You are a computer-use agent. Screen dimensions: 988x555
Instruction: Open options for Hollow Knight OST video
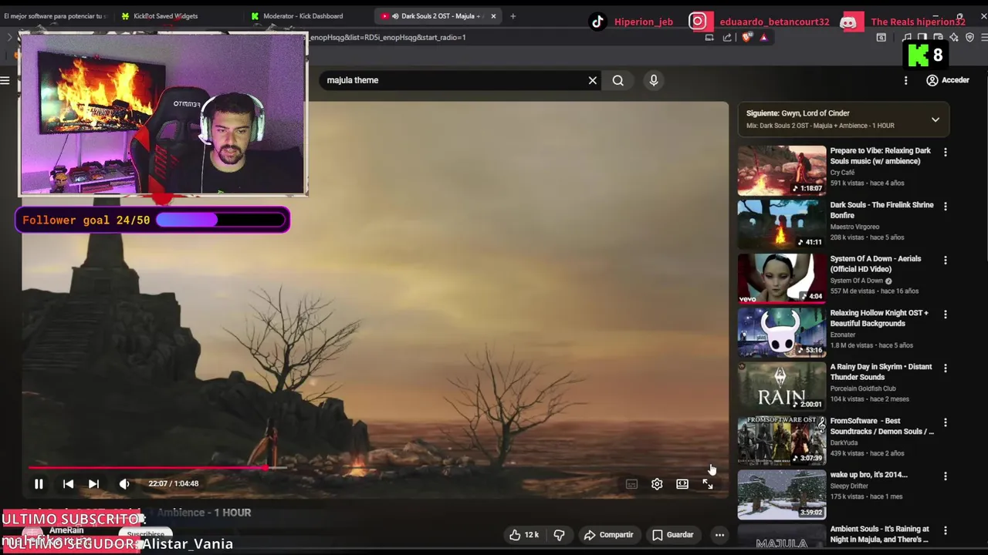point(945,314)
